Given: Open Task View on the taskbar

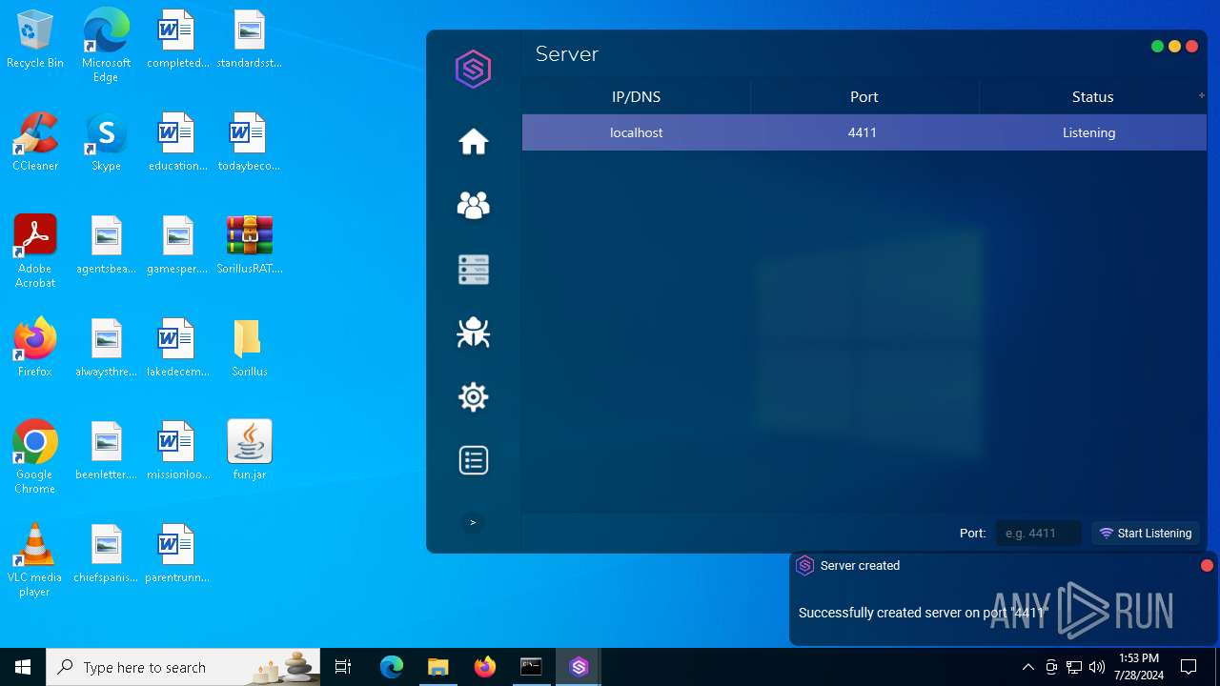Looking at the screenshot, I should pos(344,667).
